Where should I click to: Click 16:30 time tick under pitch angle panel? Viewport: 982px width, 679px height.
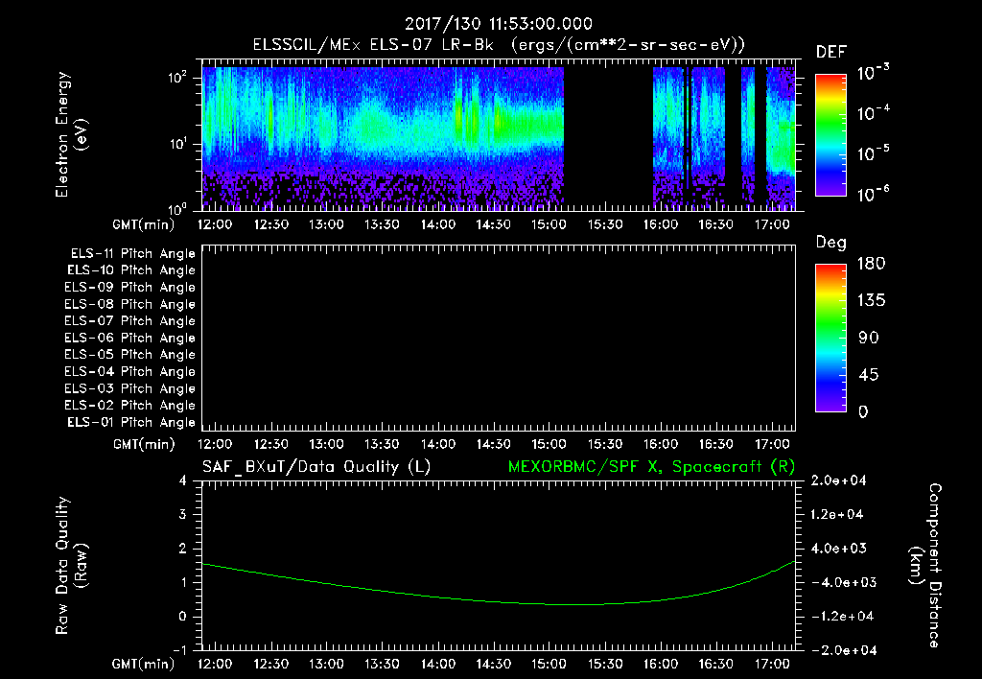pos(716,445)
